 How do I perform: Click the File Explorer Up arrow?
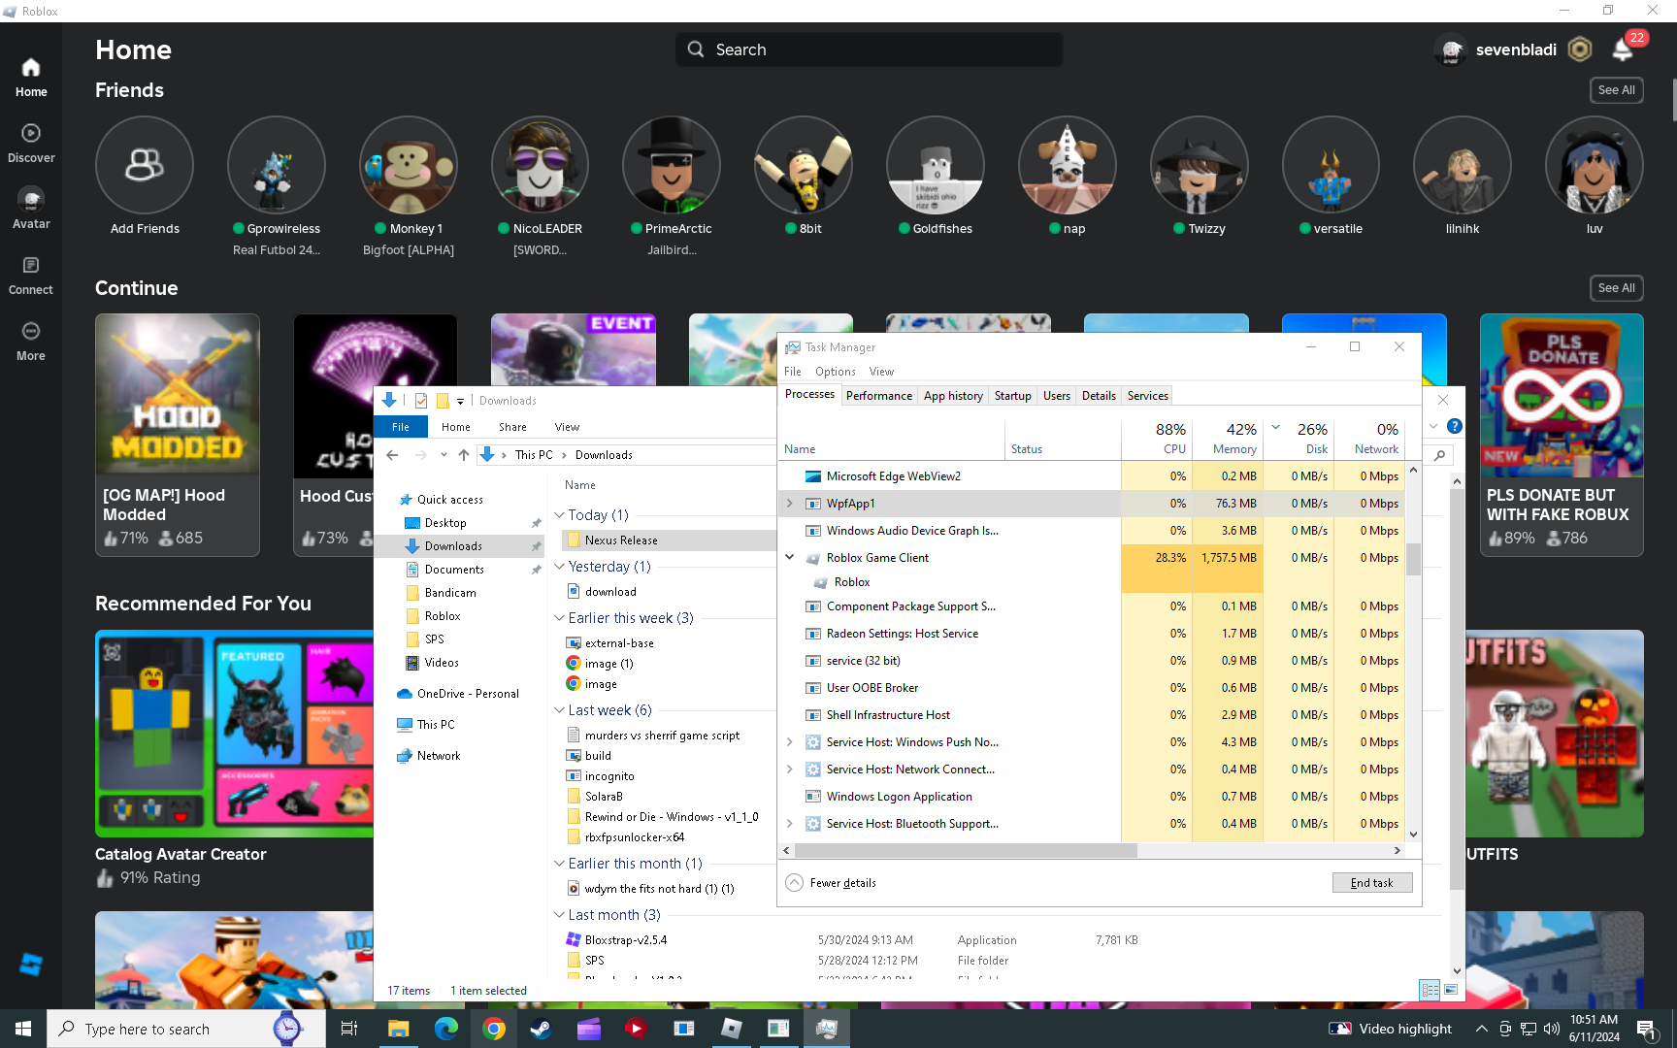[x=464, y=455]
